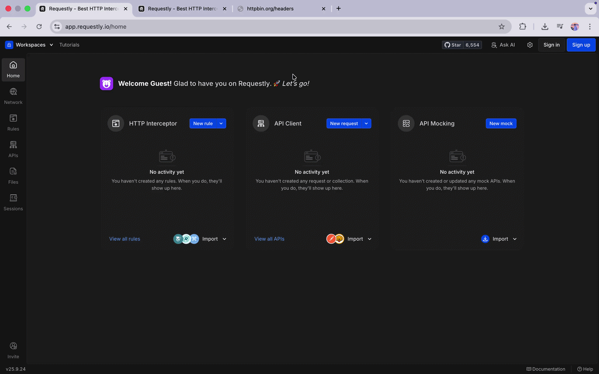The width and height of the screenshot is (599, 374).
Task: Click the Let's go! text
Action: click(295, 84)
